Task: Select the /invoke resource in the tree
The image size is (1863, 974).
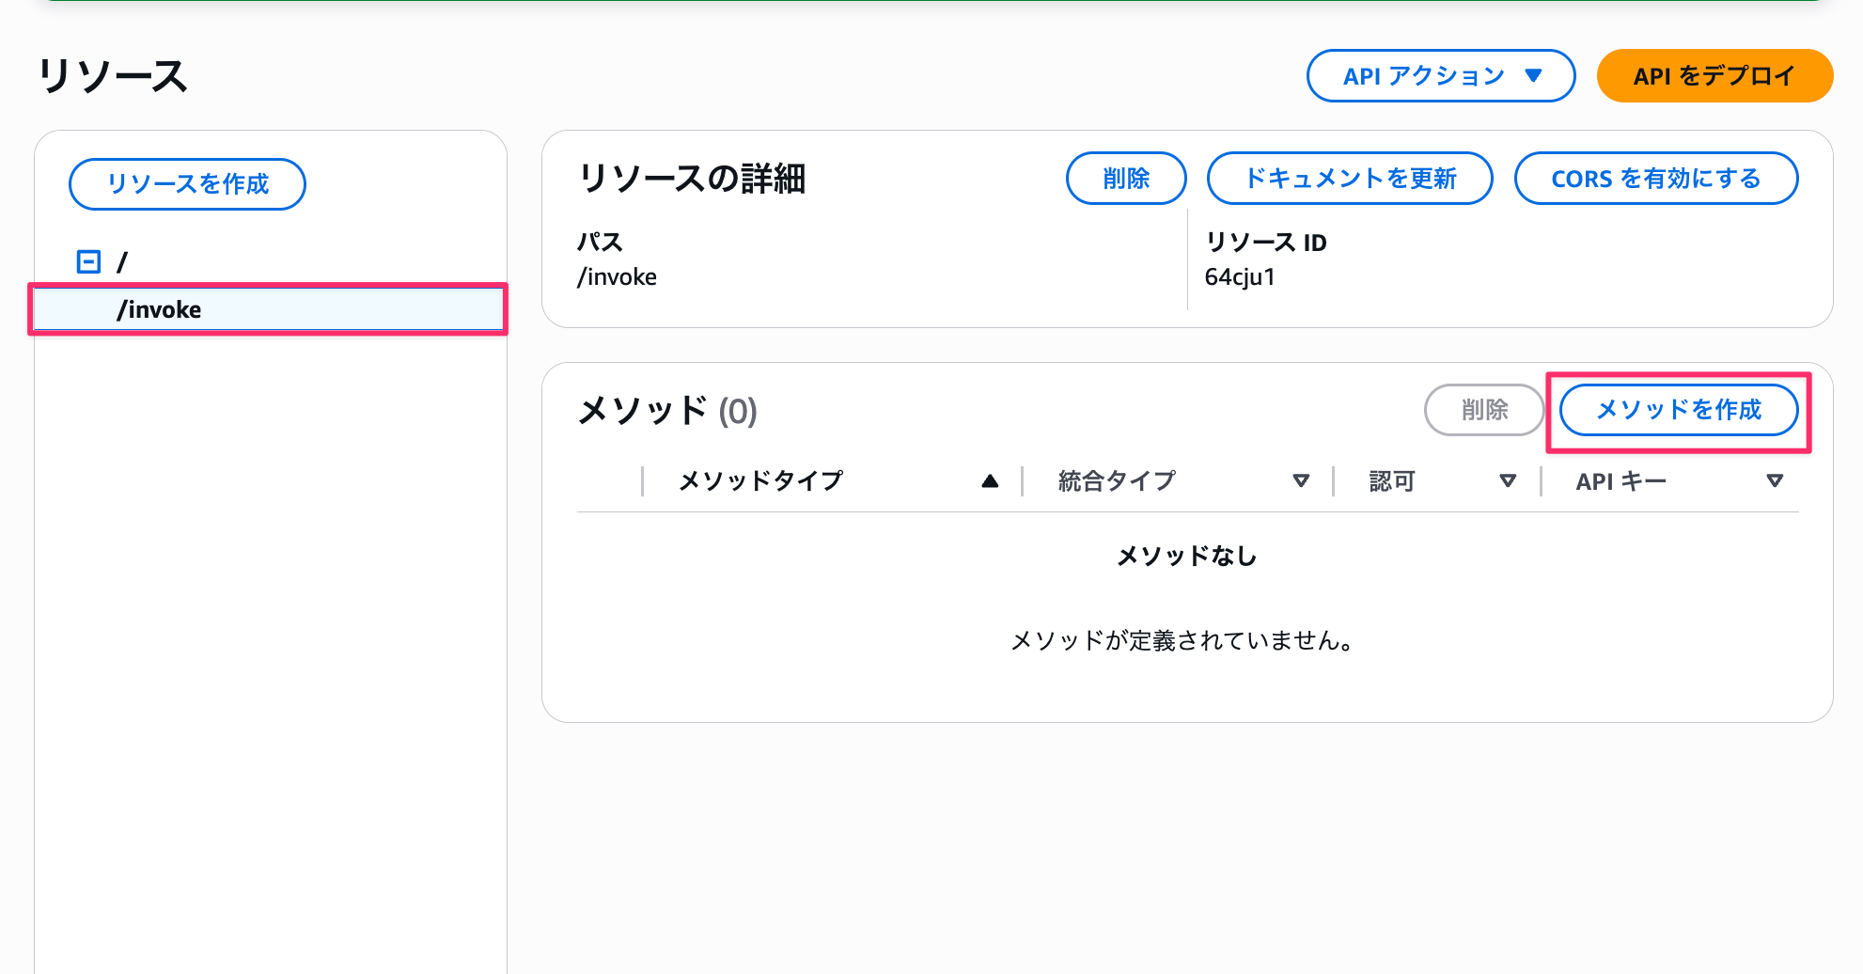Action: (x=160, y=310)
